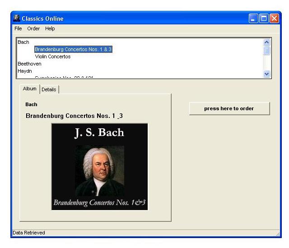289x248 pixels.
Task: Maximize the Classics Online window
Action: point(264,19)
